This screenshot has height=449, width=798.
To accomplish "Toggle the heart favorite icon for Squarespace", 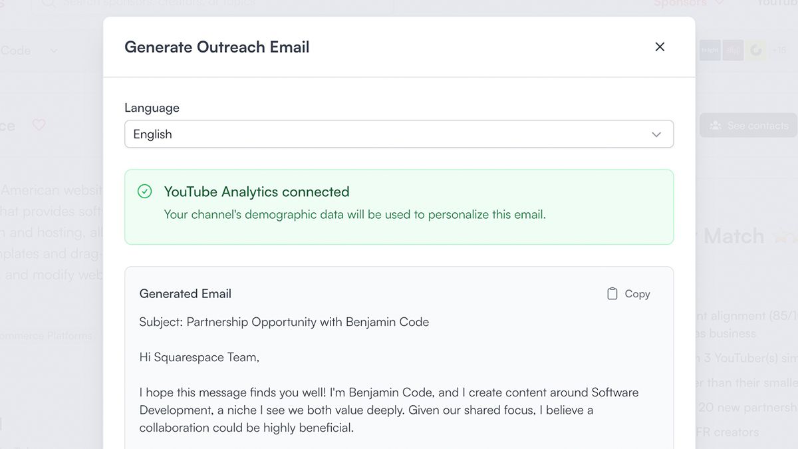I will point(39,125).
